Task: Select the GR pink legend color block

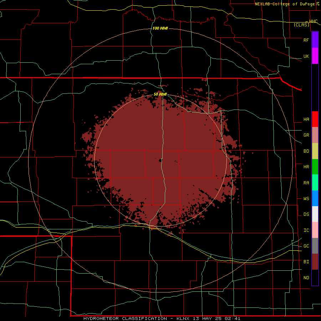Action: (315, 135)
